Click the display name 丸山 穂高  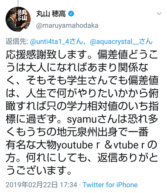tap(51, 14)
